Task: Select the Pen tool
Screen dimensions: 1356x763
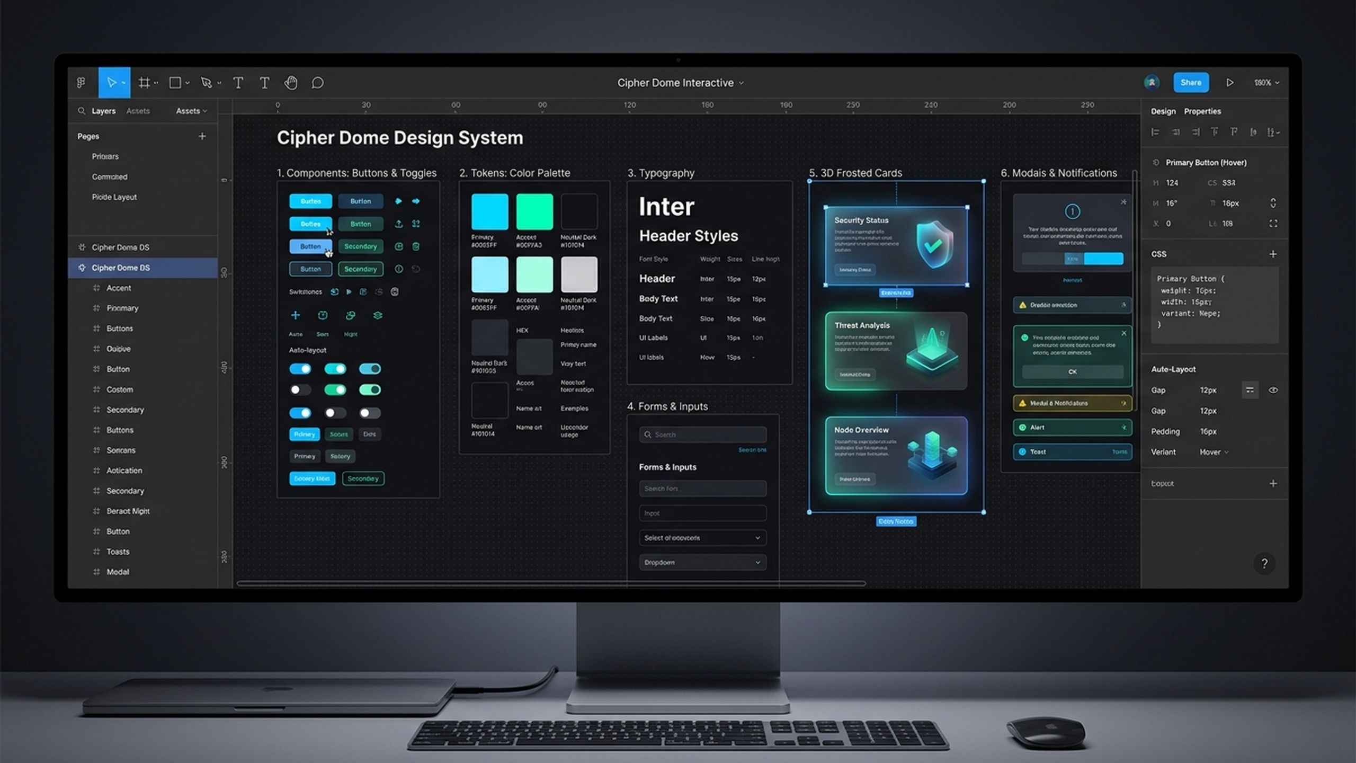Action: (207, 83)
